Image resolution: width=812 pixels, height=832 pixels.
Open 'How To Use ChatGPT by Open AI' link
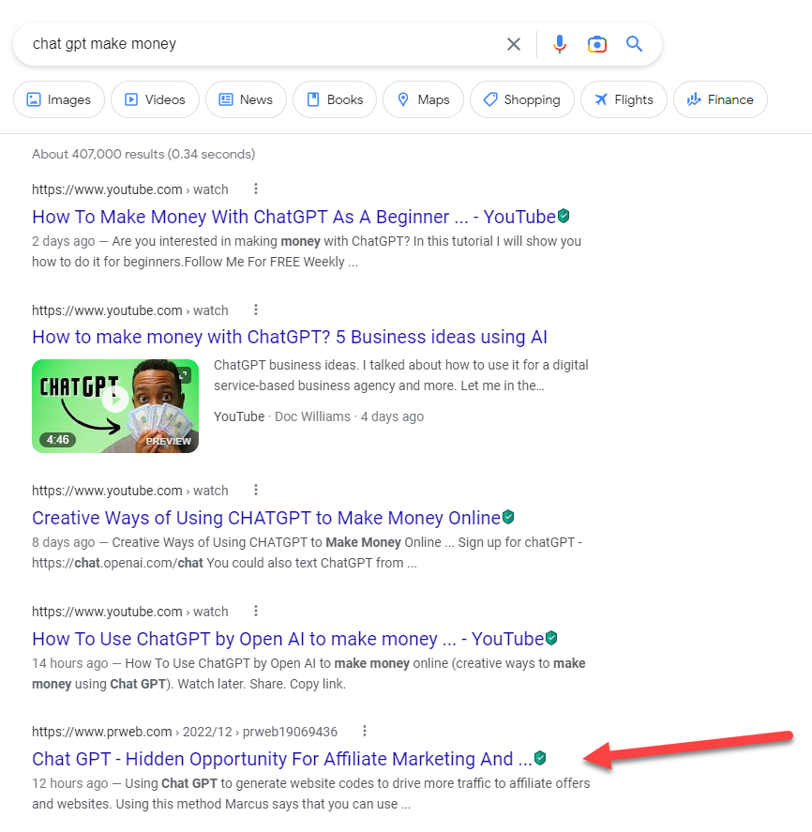pyautogui.click(x=288, y=639)
